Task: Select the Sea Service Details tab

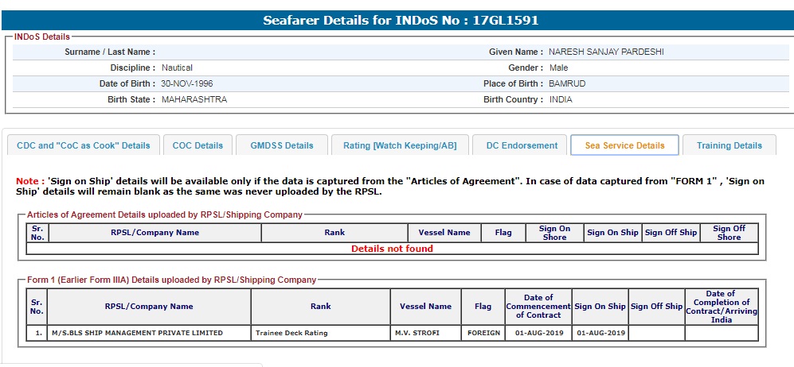Action: point(624,145)
